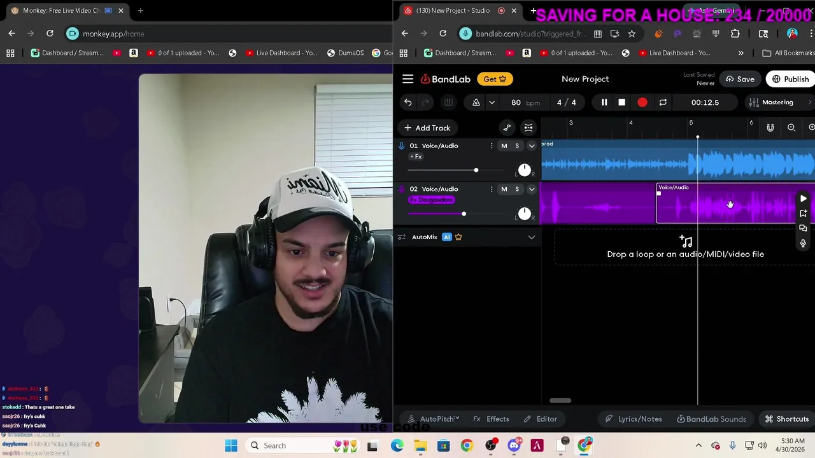Open the All Bookmarks folder
This screenshot has height=458, width=815.
click(788, 53)
